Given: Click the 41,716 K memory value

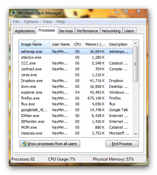Looking at the screenshot, I should click(97, 81).
